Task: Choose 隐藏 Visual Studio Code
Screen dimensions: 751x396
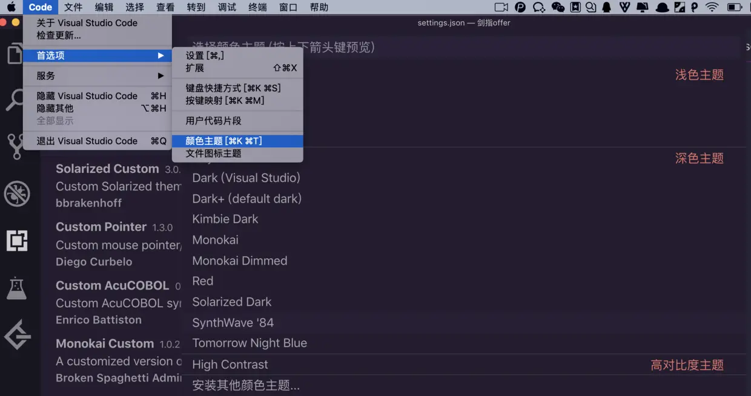Action: 98,96
